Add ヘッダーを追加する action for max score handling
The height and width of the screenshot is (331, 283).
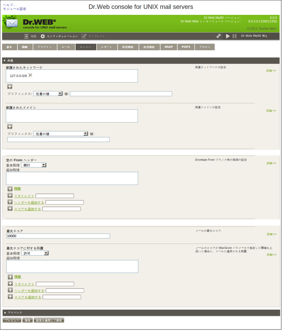pos(10,290)
